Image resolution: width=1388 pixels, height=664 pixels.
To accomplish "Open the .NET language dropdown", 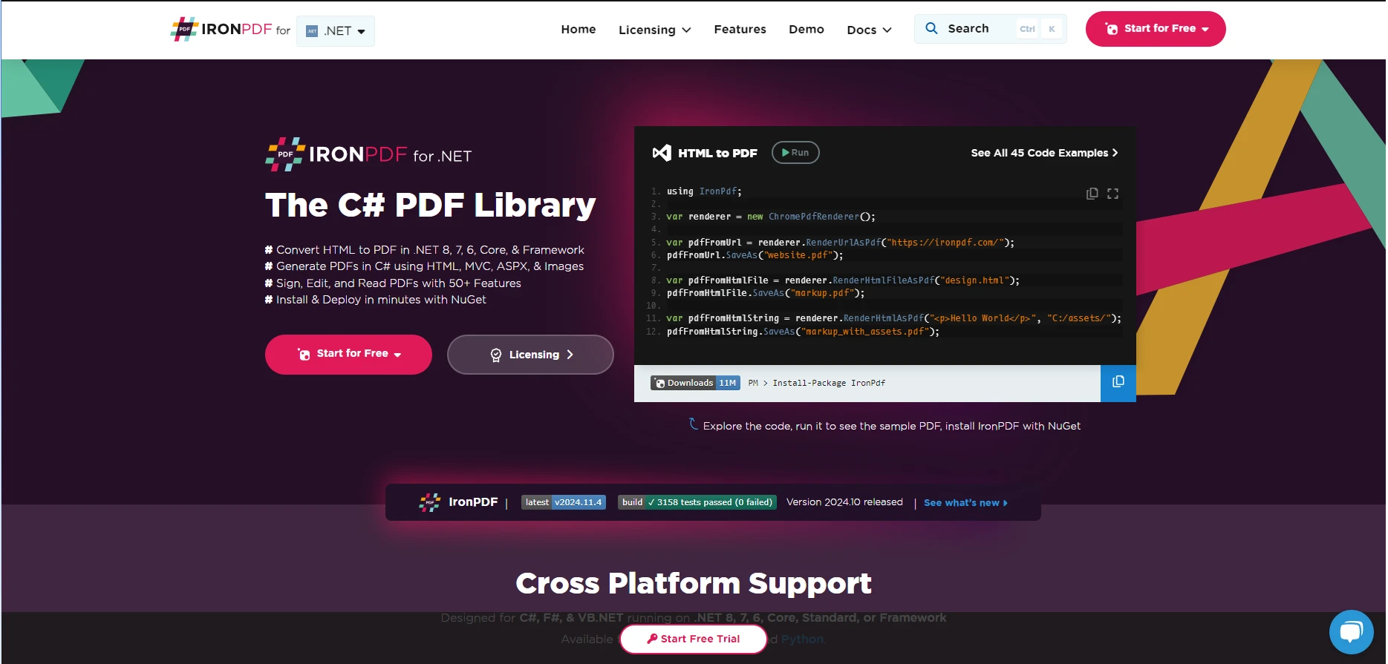I will point(336,31).
